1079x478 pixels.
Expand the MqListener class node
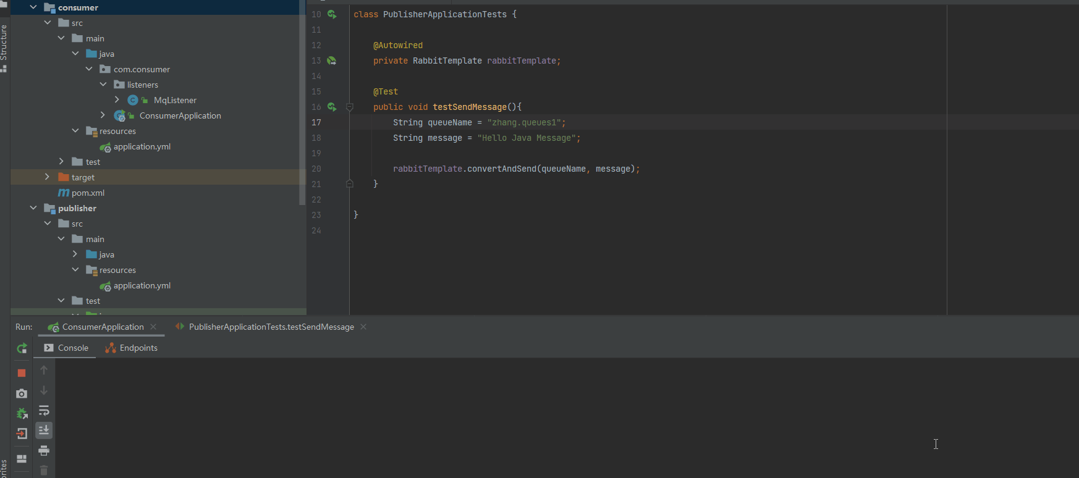(x=117, y=99)
